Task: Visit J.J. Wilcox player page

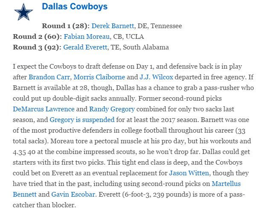Action: (x=156, y=77)
